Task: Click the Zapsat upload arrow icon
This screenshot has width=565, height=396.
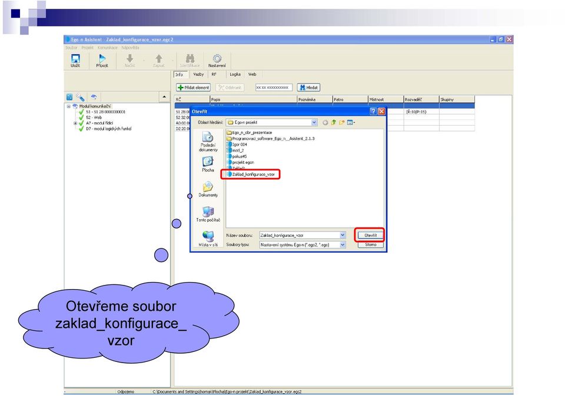Action: click(158, 60)
